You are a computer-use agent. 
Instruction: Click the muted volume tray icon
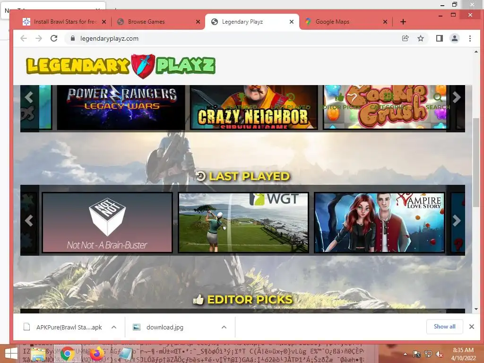click(x=439, y=354)
